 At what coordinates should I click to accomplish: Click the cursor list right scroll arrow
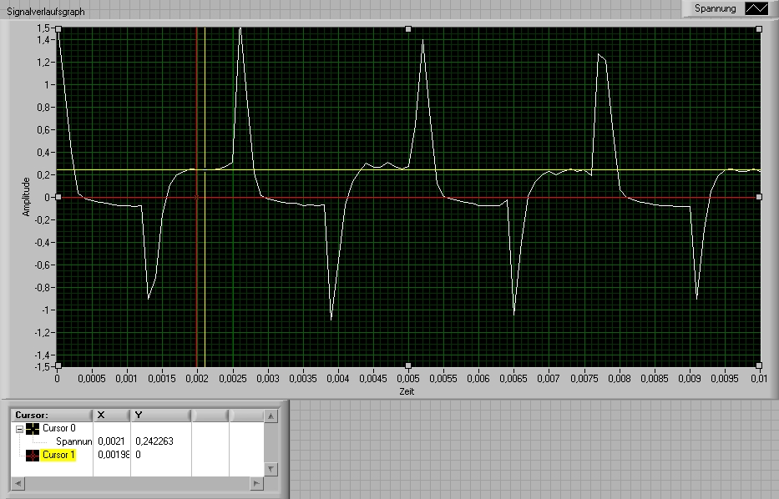(x=256, y=482)
